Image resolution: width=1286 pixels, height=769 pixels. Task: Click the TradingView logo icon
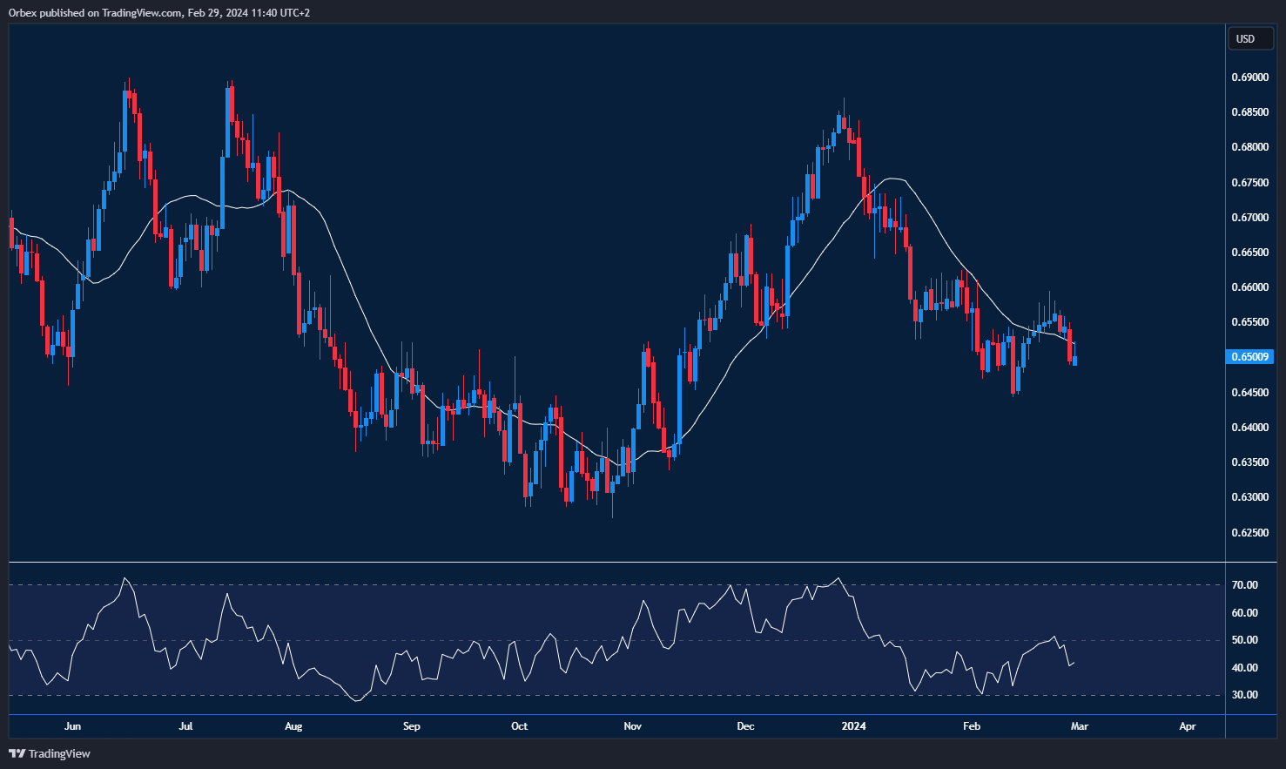(17, 753)
